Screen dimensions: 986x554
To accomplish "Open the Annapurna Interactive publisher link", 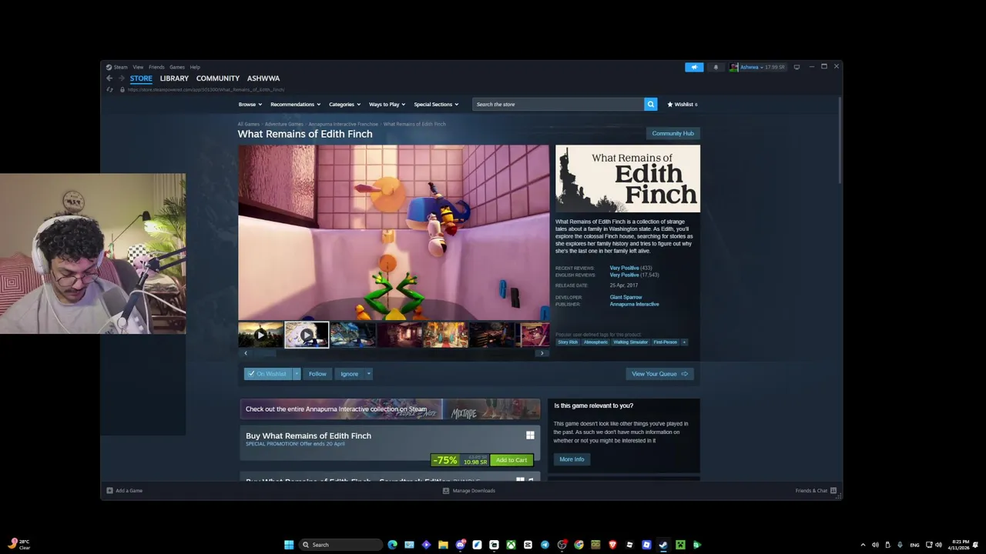I will [x=634, y=304].
